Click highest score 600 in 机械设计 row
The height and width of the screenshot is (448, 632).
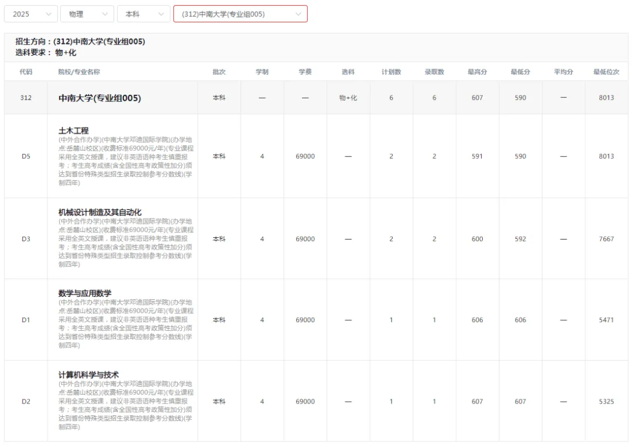tap(478, 239)
